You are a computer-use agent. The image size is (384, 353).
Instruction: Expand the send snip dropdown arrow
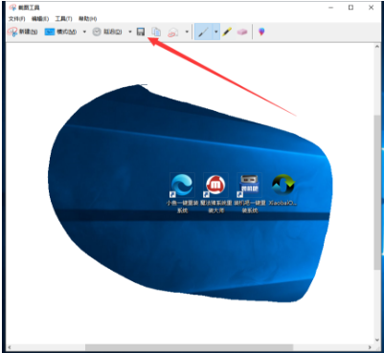(x=187, y=32)
